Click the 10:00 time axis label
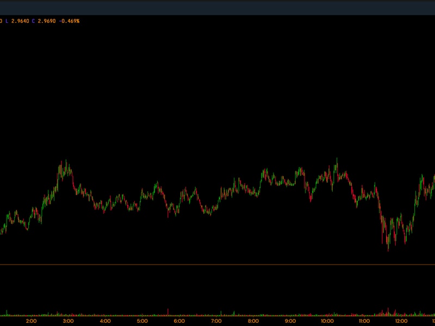Viewport: 435px width, 326px height. 327,321
